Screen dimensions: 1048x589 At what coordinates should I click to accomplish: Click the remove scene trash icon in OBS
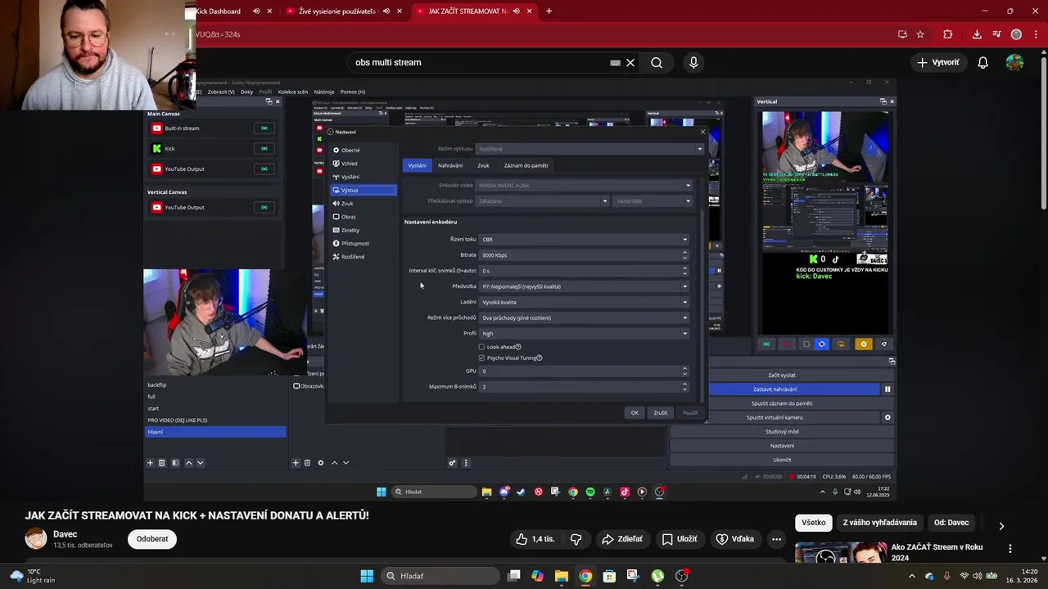162,463
